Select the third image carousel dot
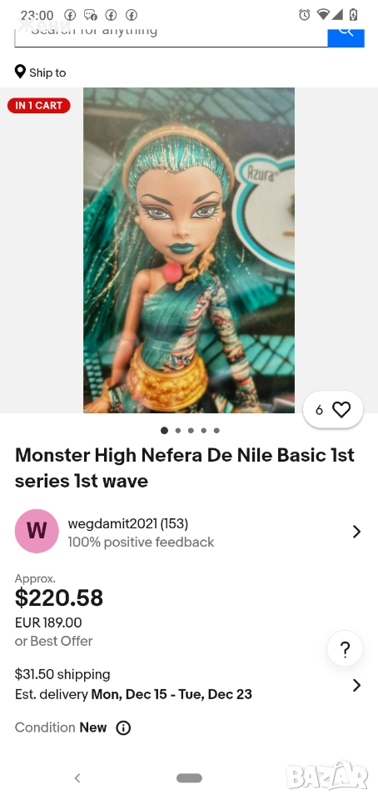Screen dimensions: 378x800 pos(191,431)
